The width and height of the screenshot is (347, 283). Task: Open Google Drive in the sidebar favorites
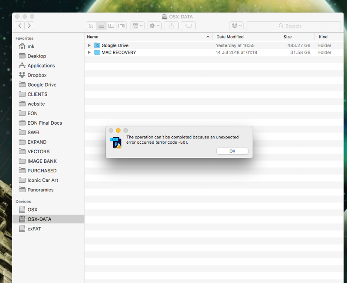pyautogui.click(x=48, y=85)
